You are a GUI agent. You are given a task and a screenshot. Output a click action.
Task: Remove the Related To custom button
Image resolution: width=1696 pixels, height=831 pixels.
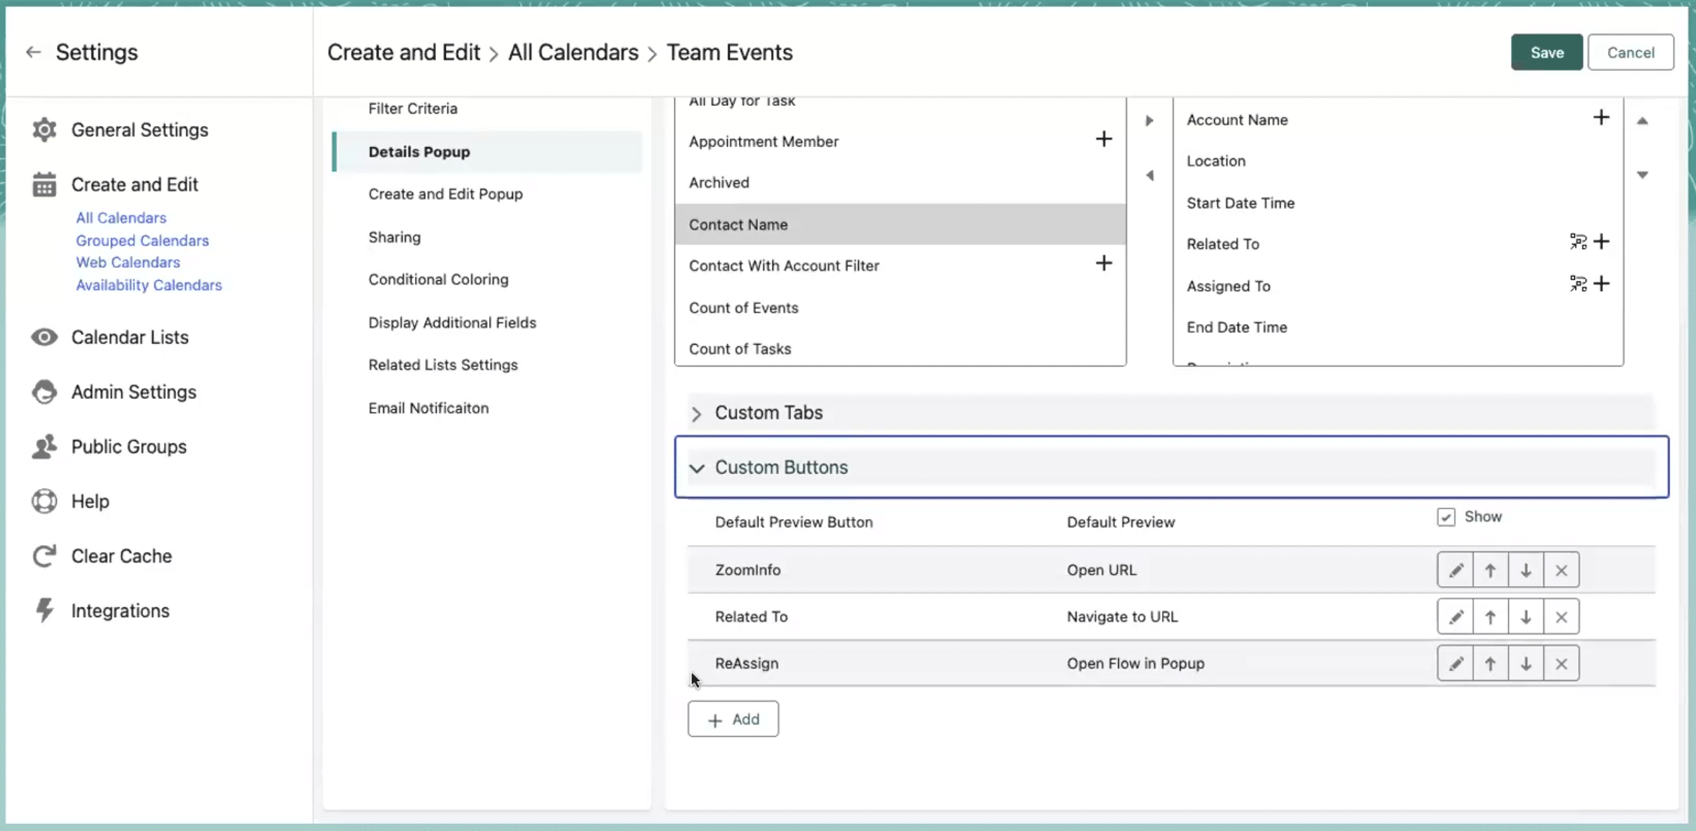click(1561, 617)
